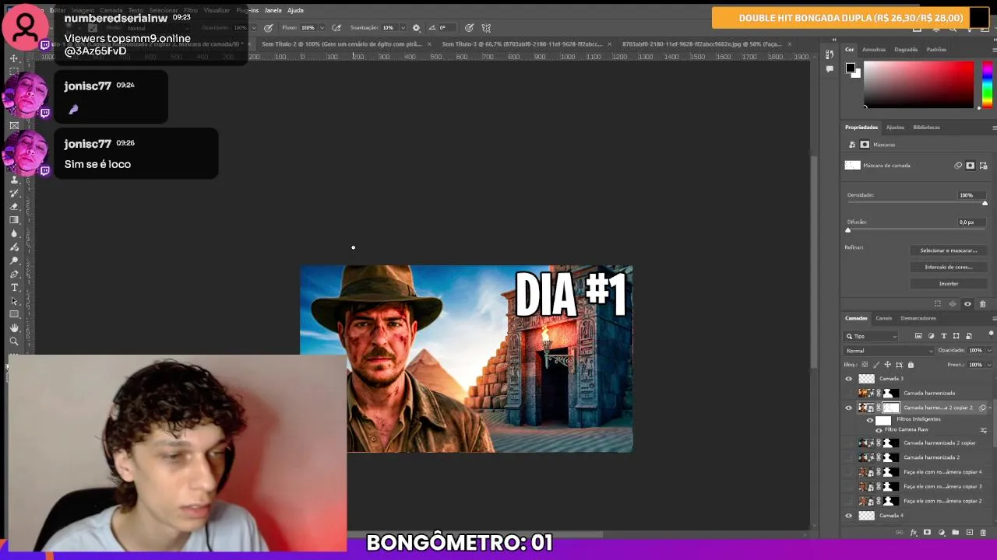Hide the Camada 4 layer
Viewport: 997px width, 560px height.
click(849, 516)
